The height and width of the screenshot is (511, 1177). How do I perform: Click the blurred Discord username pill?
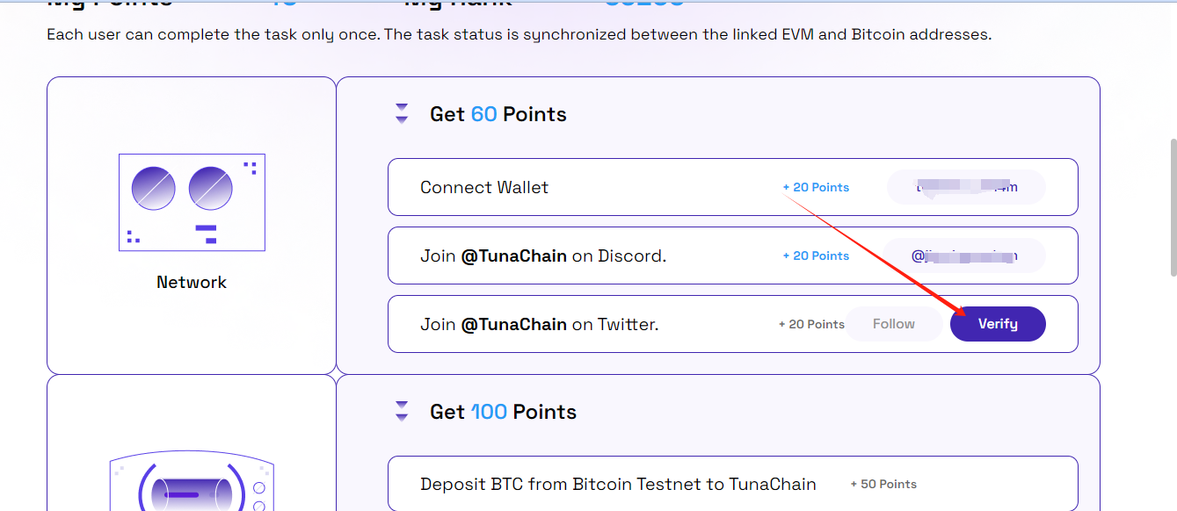click(963, 255)
